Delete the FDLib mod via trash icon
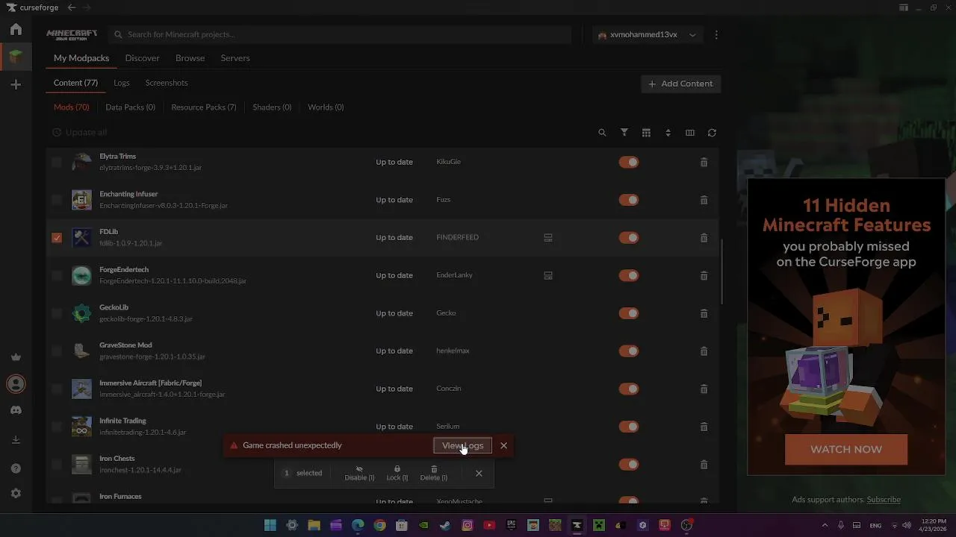The image size is (956, 537). click(704, 238)
